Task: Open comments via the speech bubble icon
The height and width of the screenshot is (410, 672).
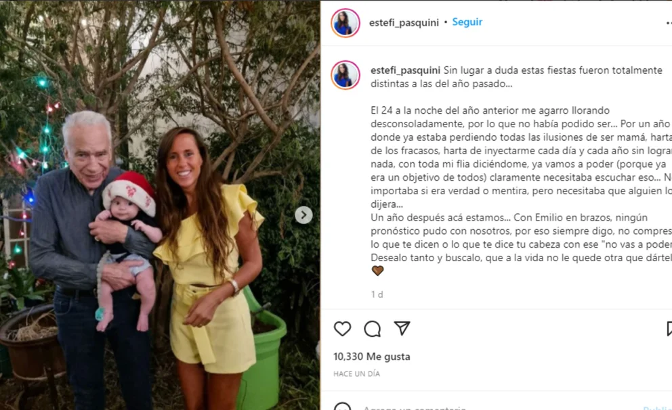Action: (372, 329)
